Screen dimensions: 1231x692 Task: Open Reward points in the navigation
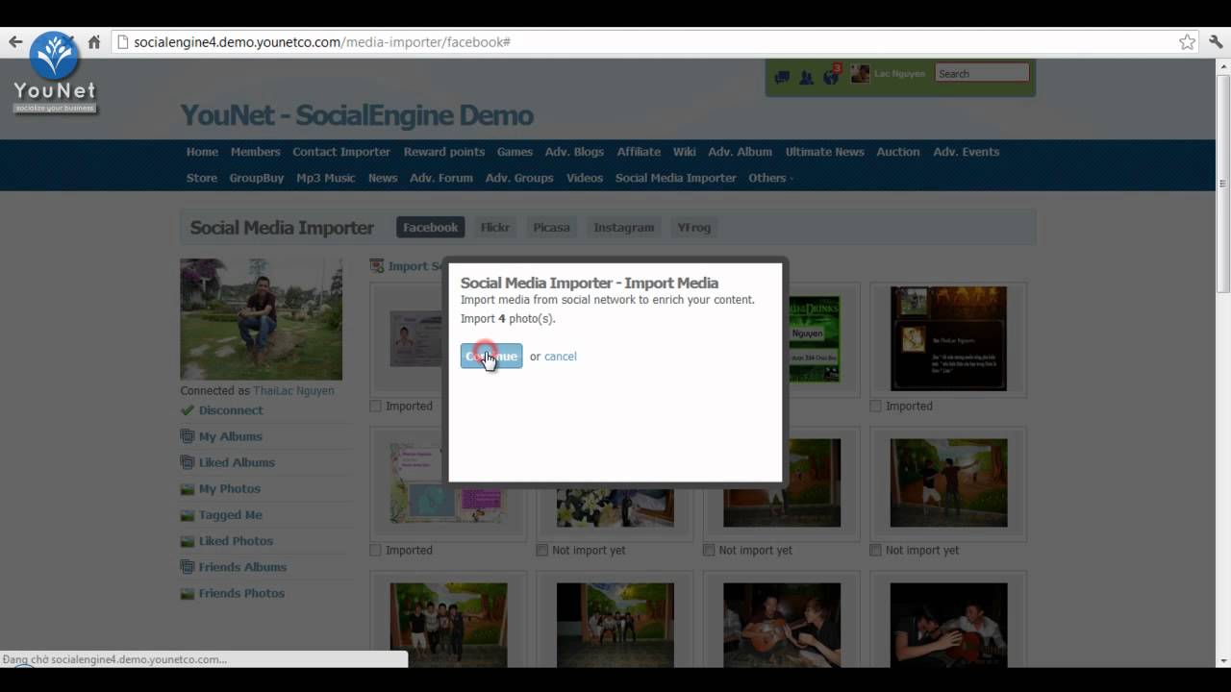coord(444,152)
